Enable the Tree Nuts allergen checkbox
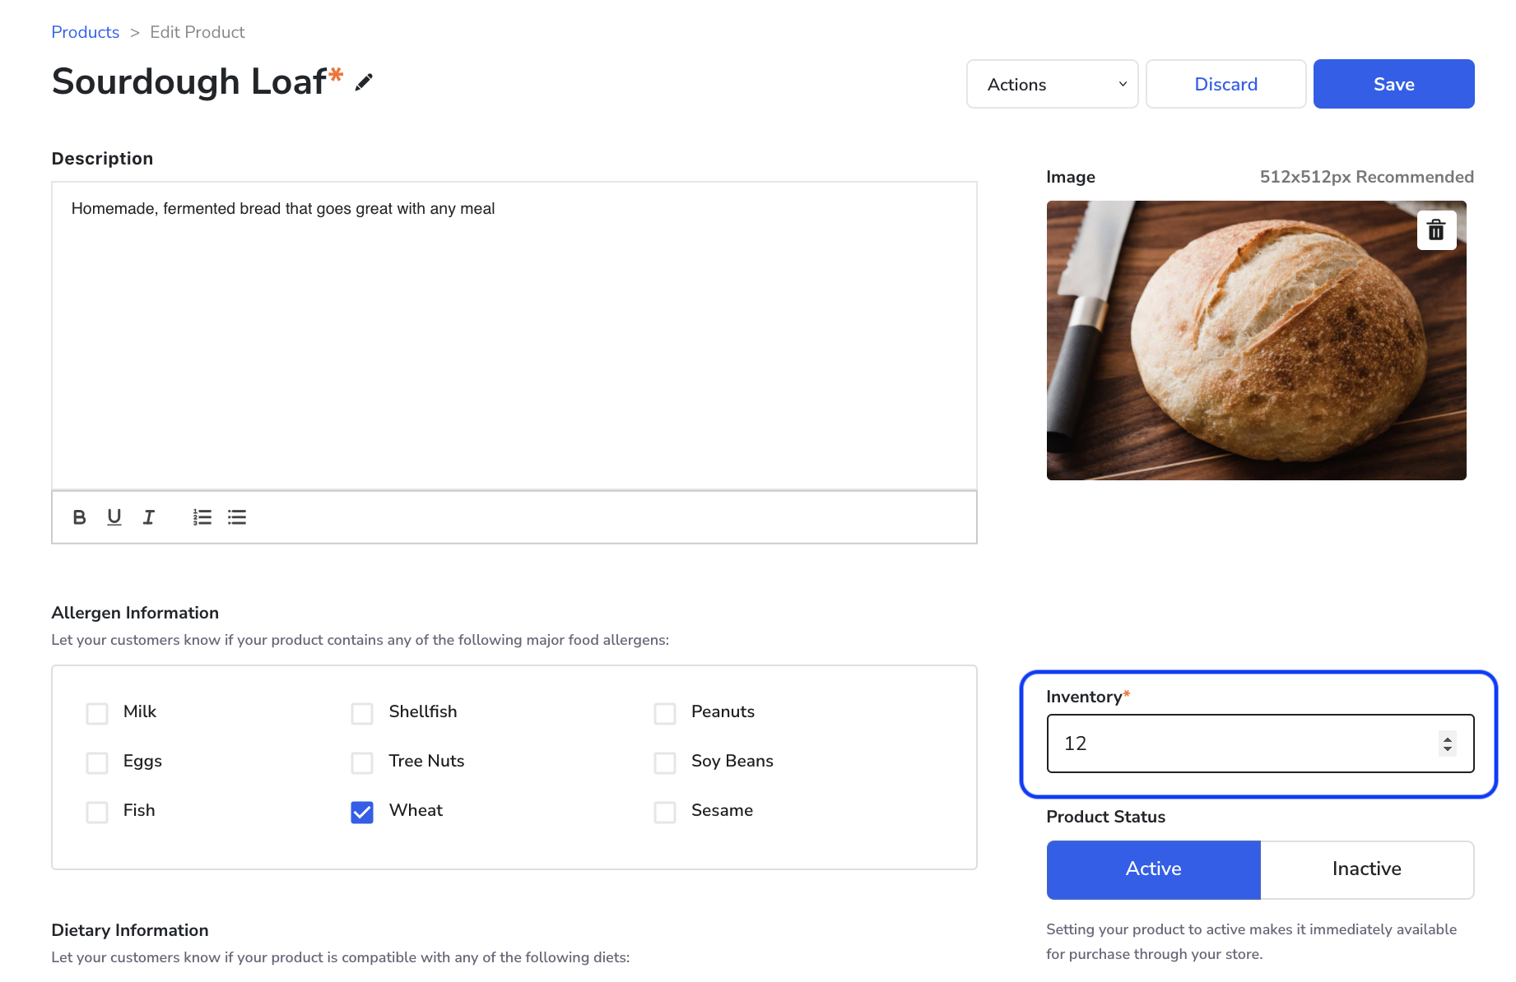 coord(362,762)
